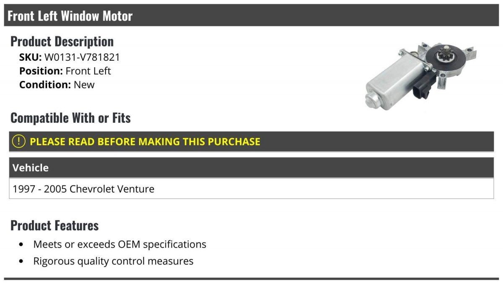Image resolution: width=503 pixels, height=284 pixels.
Task: Click the yellow exclamation warning icon
Action: 19,142
